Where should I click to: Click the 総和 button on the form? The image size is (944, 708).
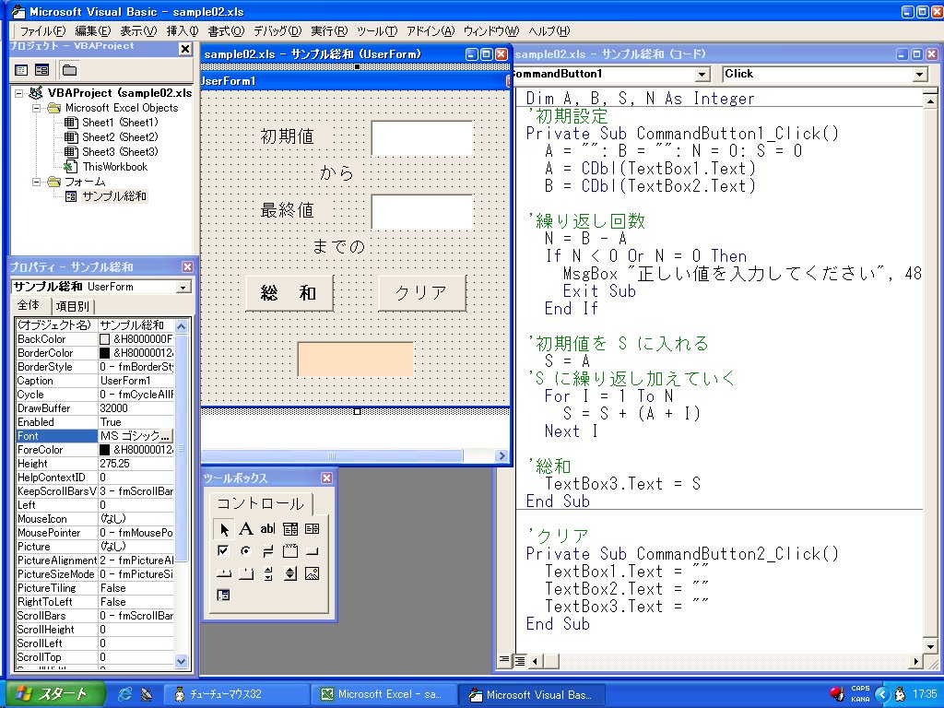[x=289, y=293]
